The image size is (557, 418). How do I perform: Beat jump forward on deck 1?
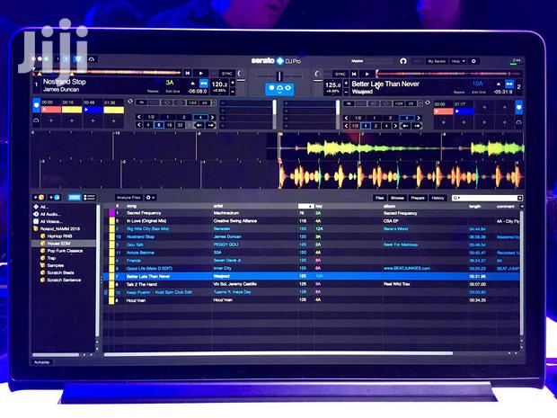[x=210, y=125]
